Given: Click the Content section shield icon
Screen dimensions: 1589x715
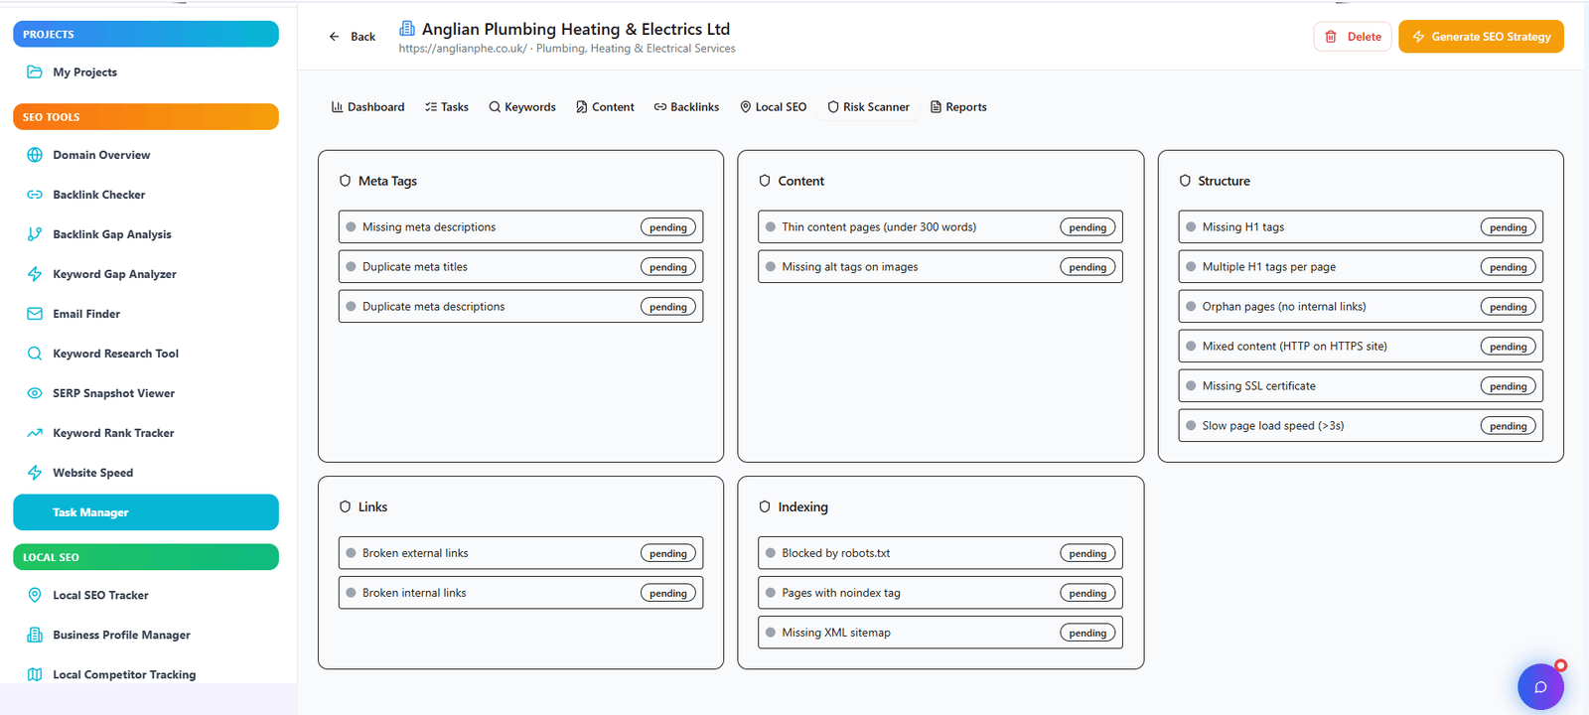Looking at the screenshot, I should (x=765, y=181).
